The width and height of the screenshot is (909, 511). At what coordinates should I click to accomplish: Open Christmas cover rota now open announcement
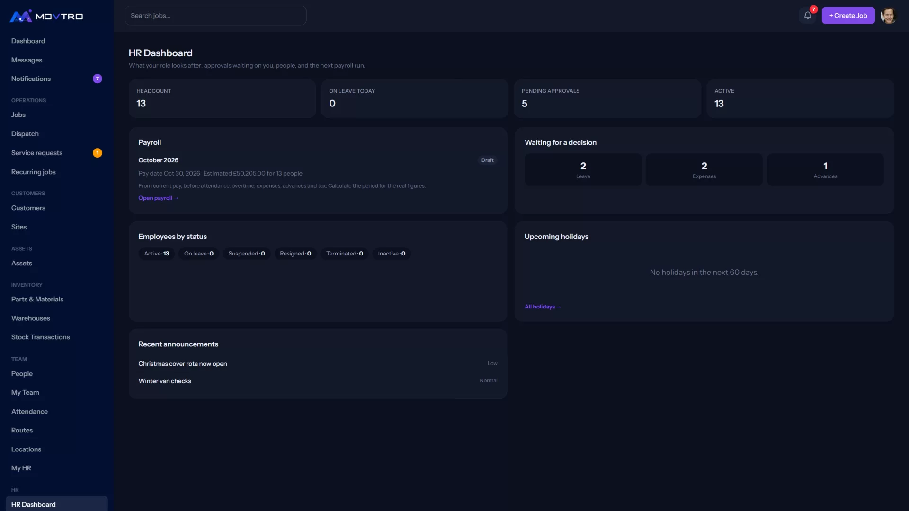[x=318, y=364]
